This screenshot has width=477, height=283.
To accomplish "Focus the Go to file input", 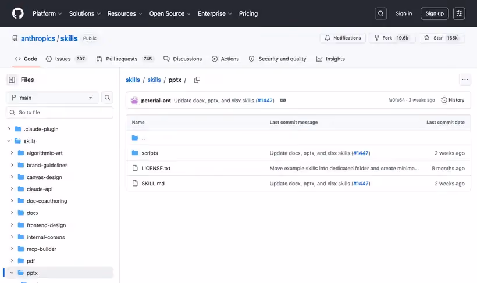I will [59, 113].
